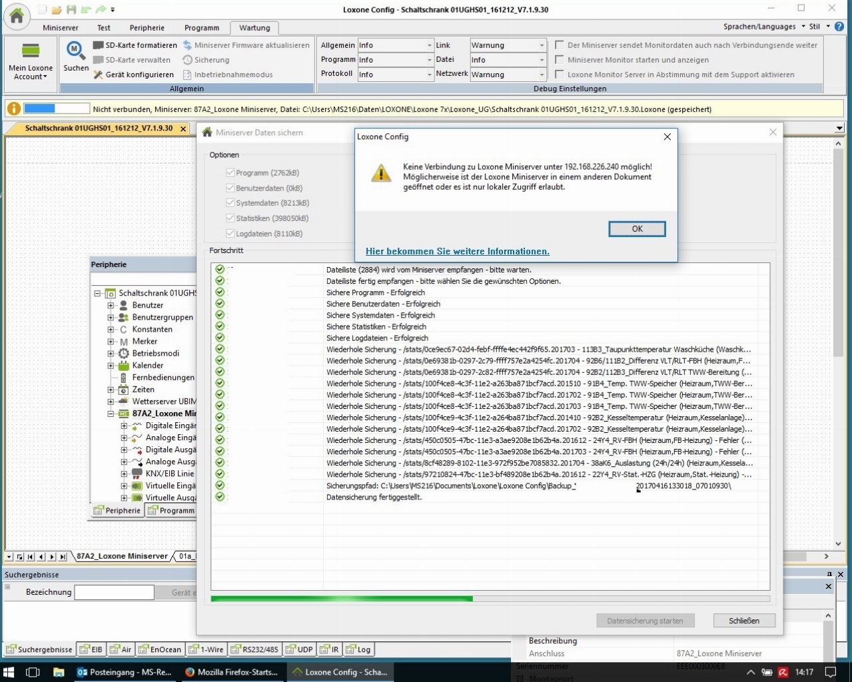Click the Benutzer icon in Peripherie tree

coord(123,305)
